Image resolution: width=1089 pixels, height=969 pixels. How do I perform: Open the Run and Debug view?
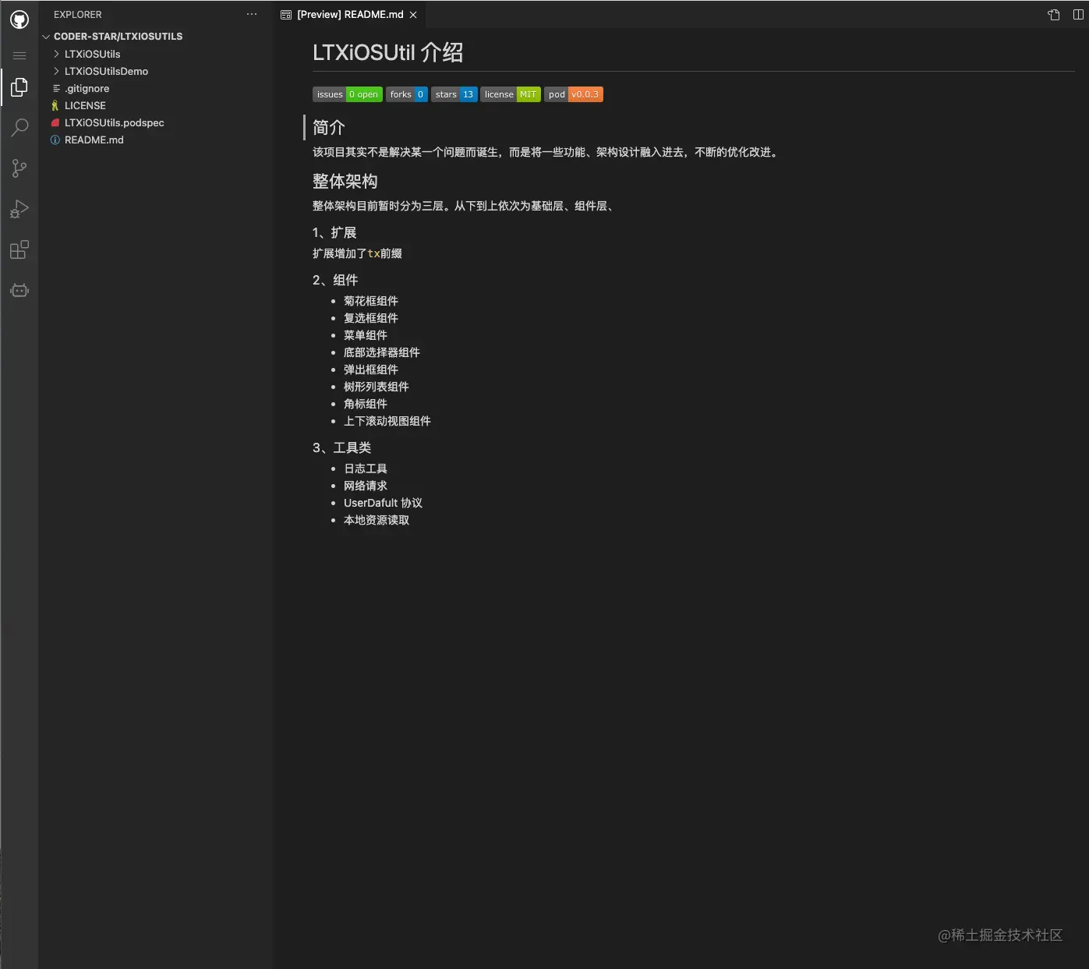(19, 209)
